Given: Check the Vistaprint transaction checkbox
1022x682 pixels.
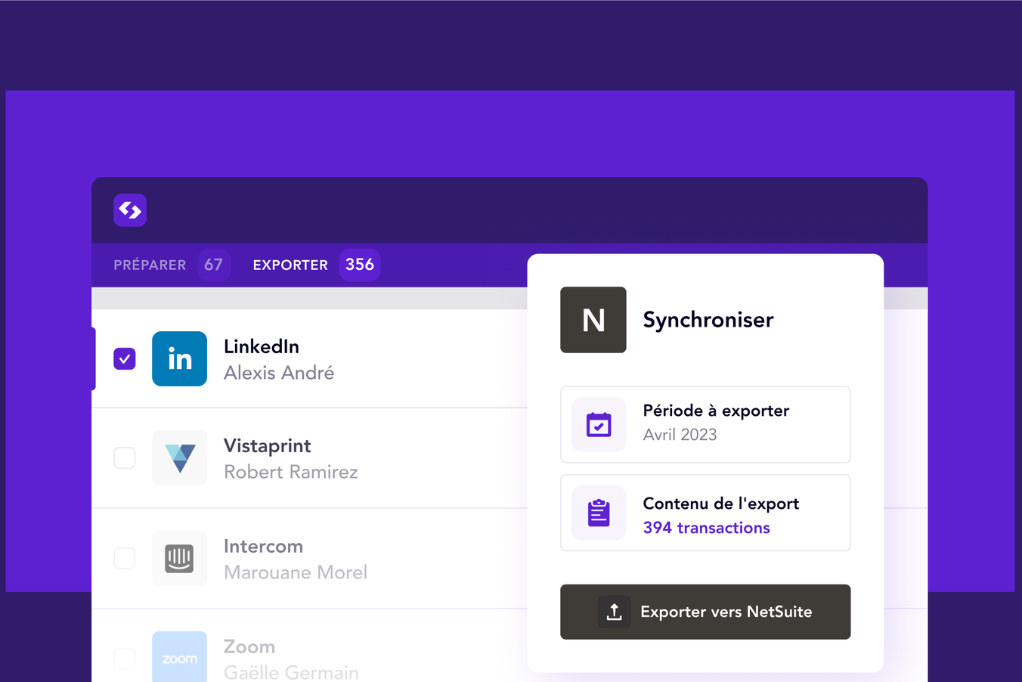Looking at the screenshot, I should pos(125,458).
